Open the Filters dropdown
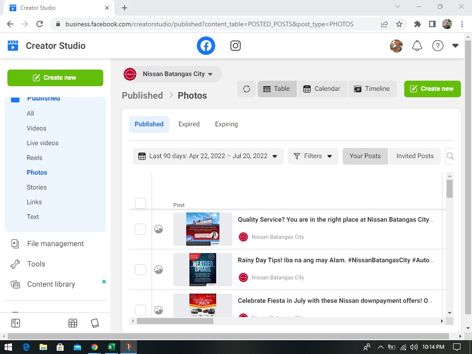 (x=313, y=156)
